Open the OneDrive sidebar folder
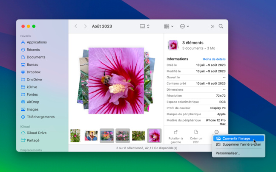Viewport: 276px width, 172px height. click(x=32, y=80)
